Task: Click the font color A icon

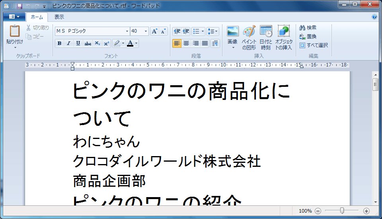Action: [131, 43]
